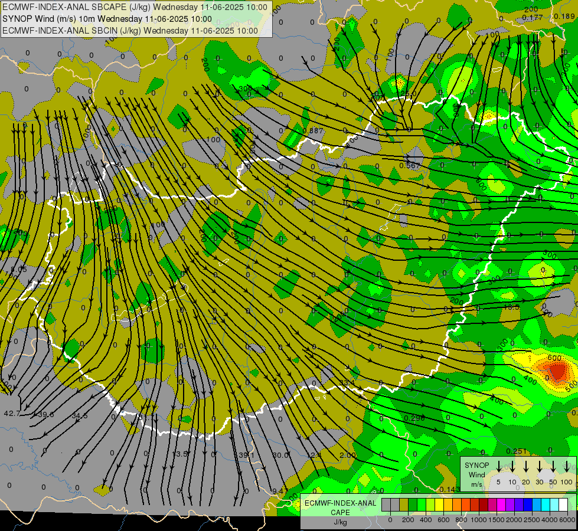The image size is (578, 531).
Task: Click the 'J/kg' unit label in legend
Action: tap(340, 522)
